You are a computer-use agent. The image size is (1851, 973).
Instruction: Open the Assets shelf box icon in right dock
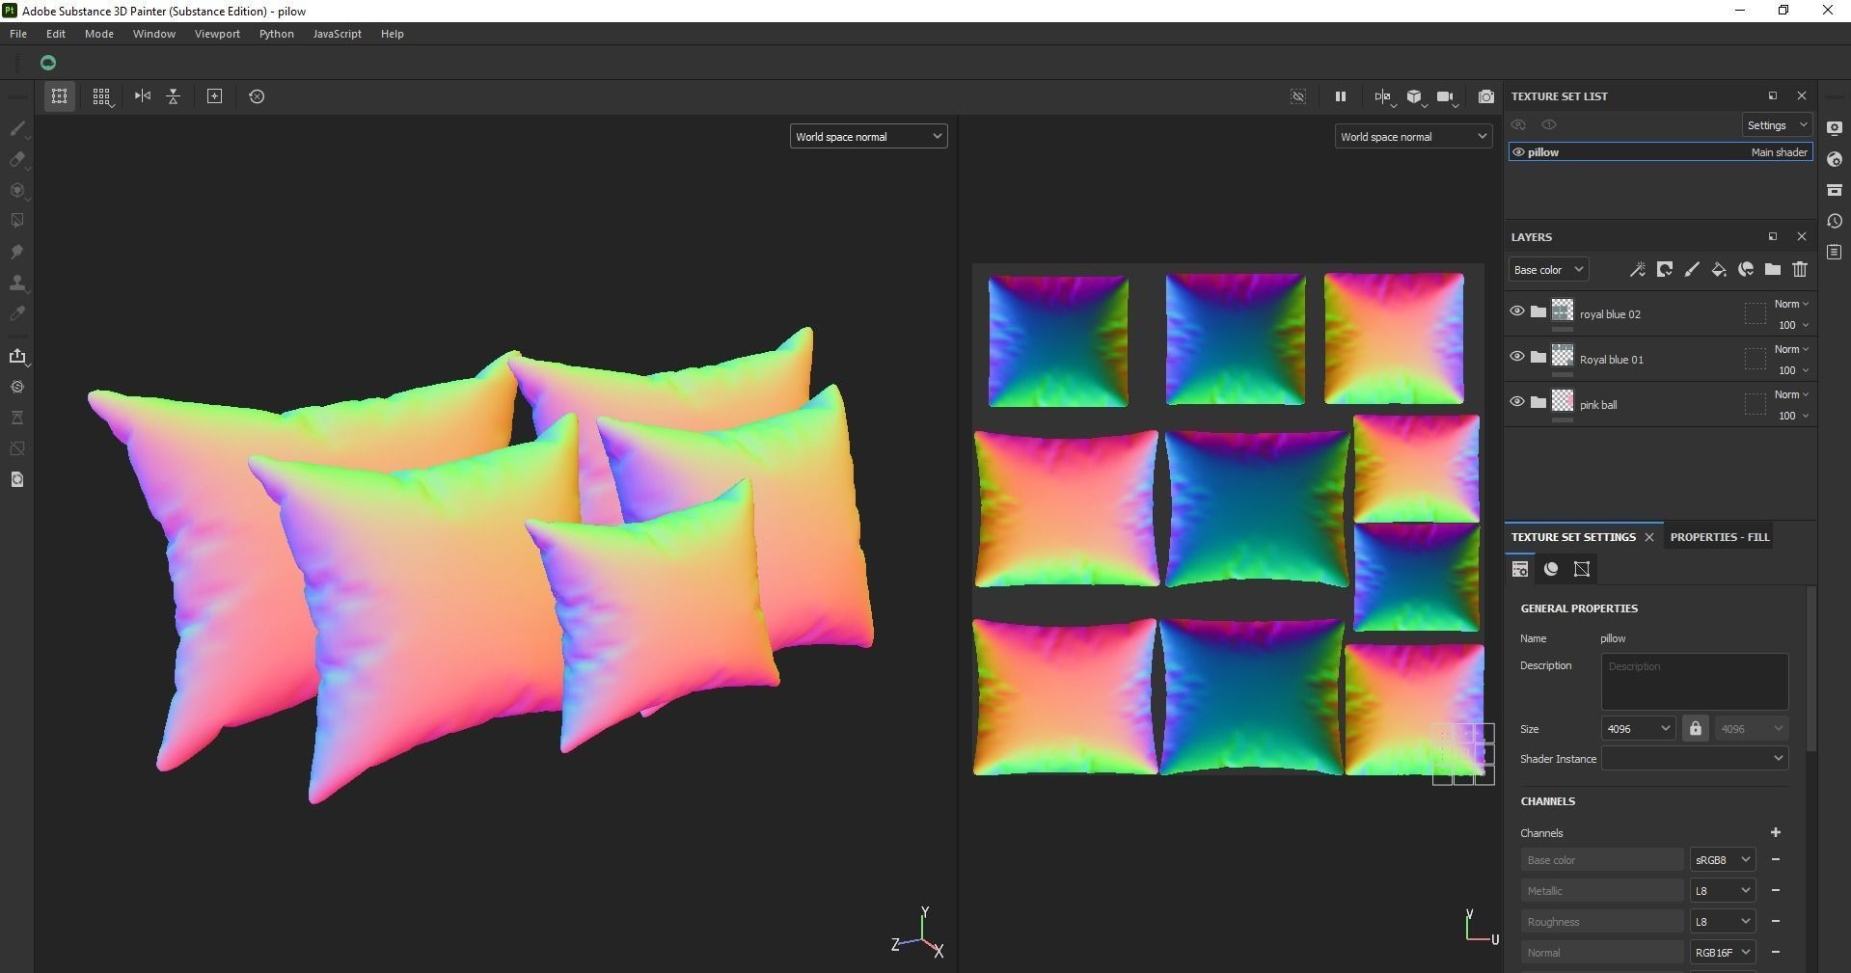click(x=1835, y=190)
